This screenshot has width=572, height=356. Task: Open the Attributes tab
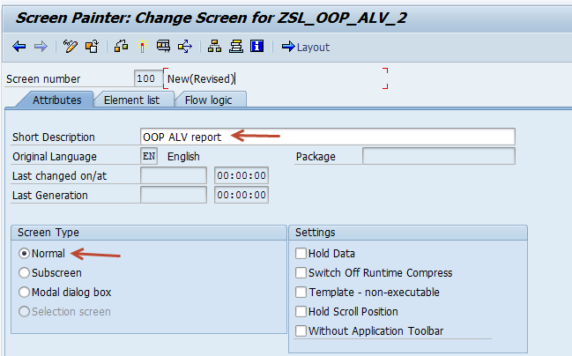tap(56, 100)
